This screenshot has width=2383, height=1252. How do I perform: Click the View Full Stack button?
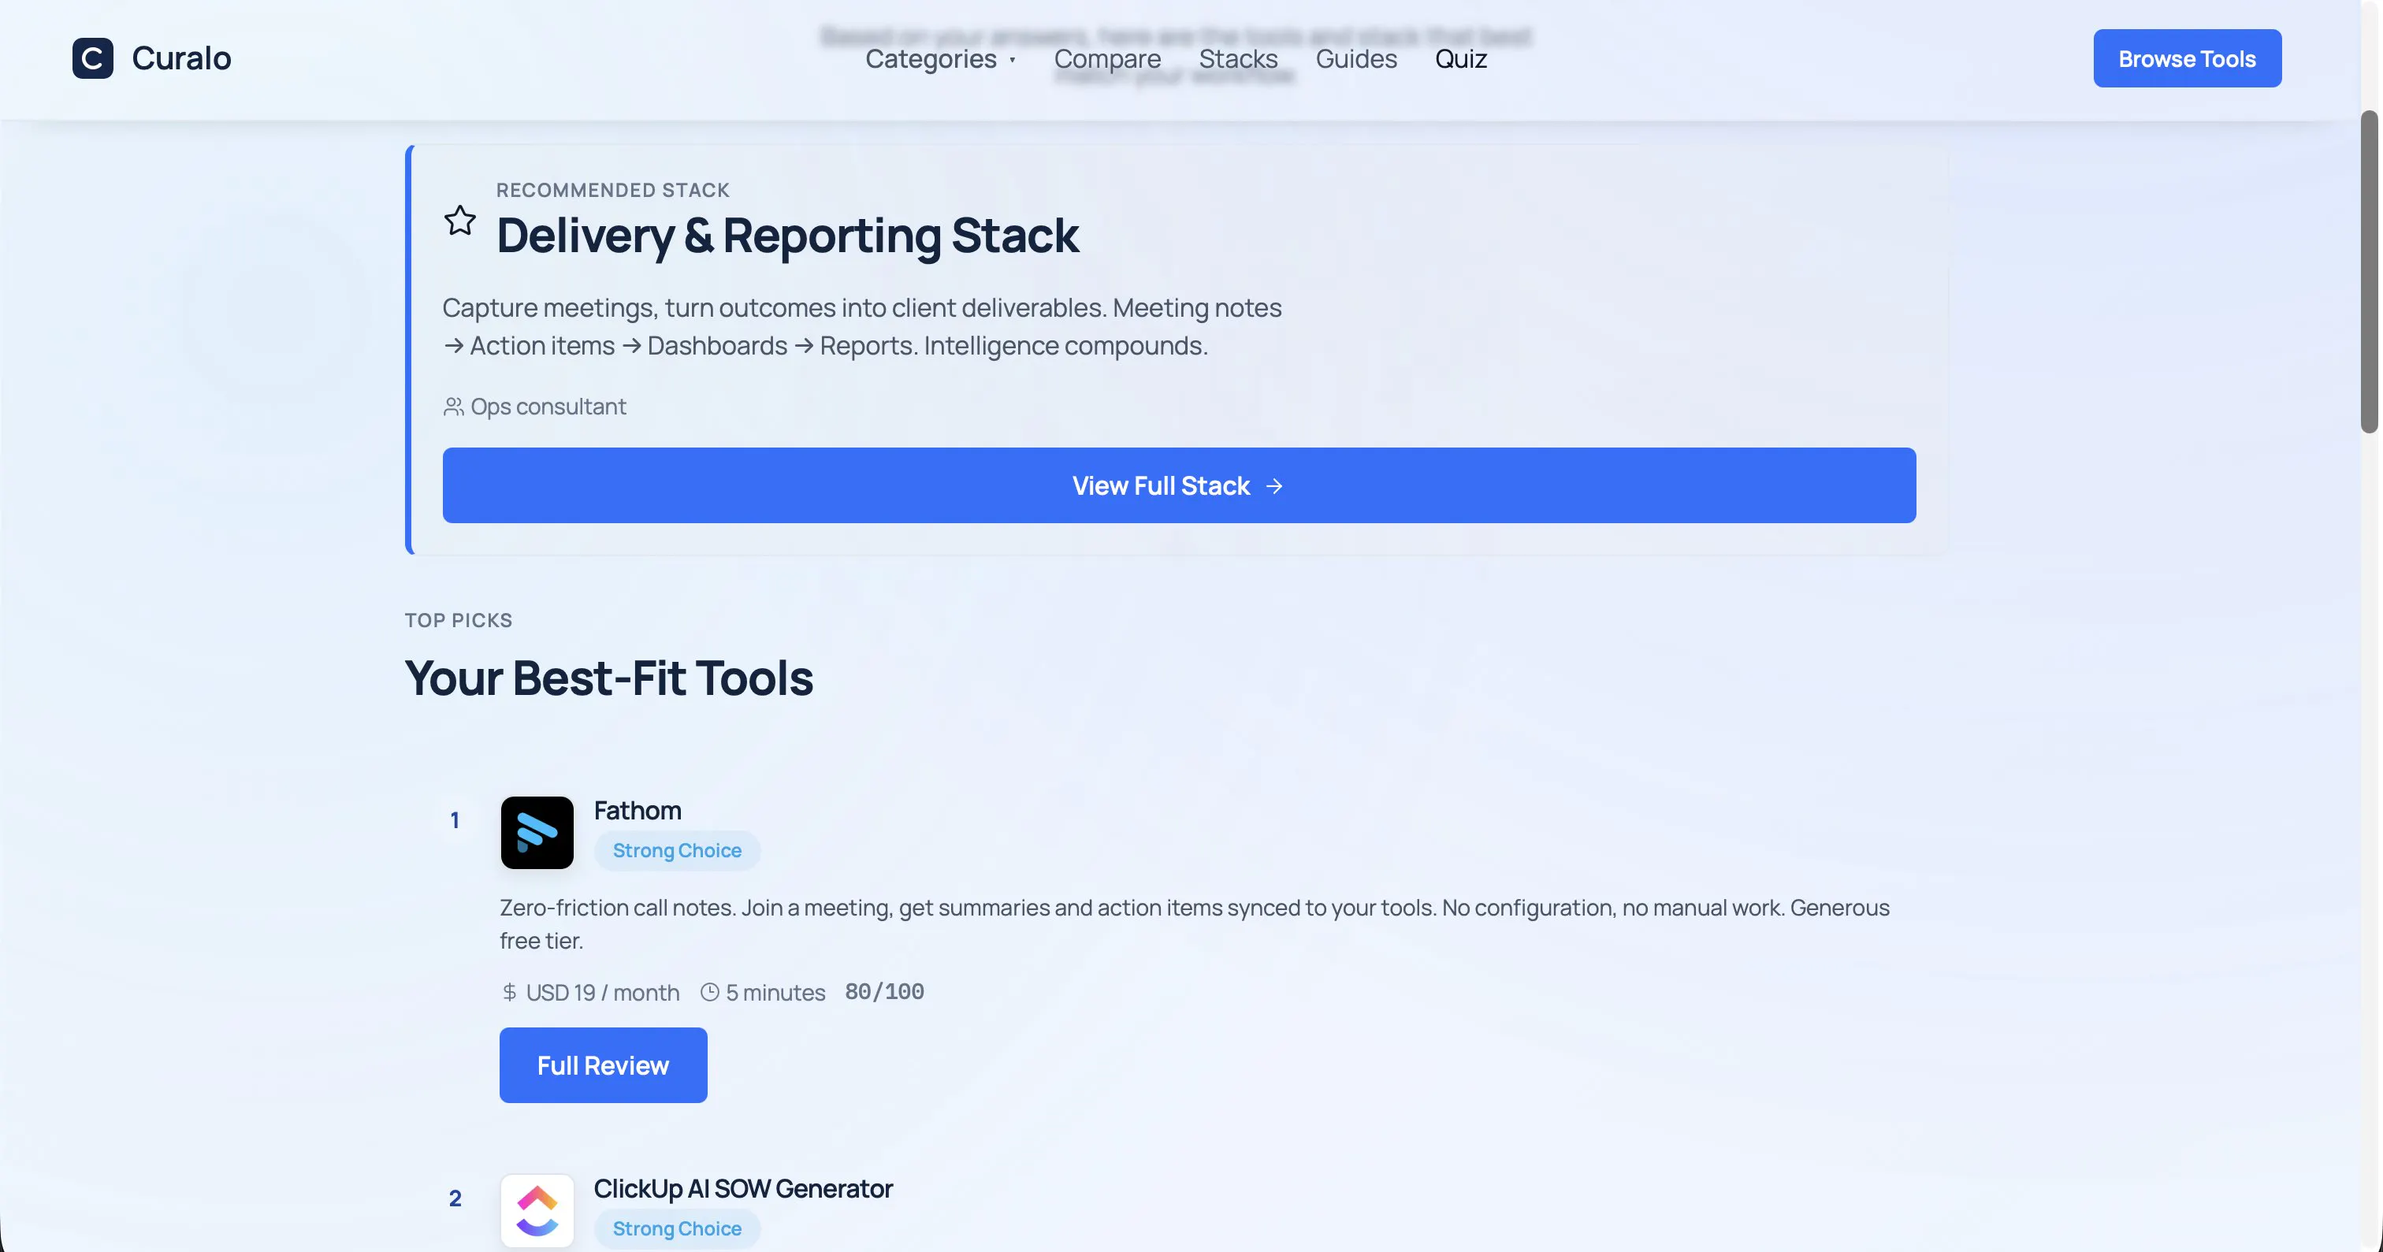pyautogui.click(x=1179, y=485)
